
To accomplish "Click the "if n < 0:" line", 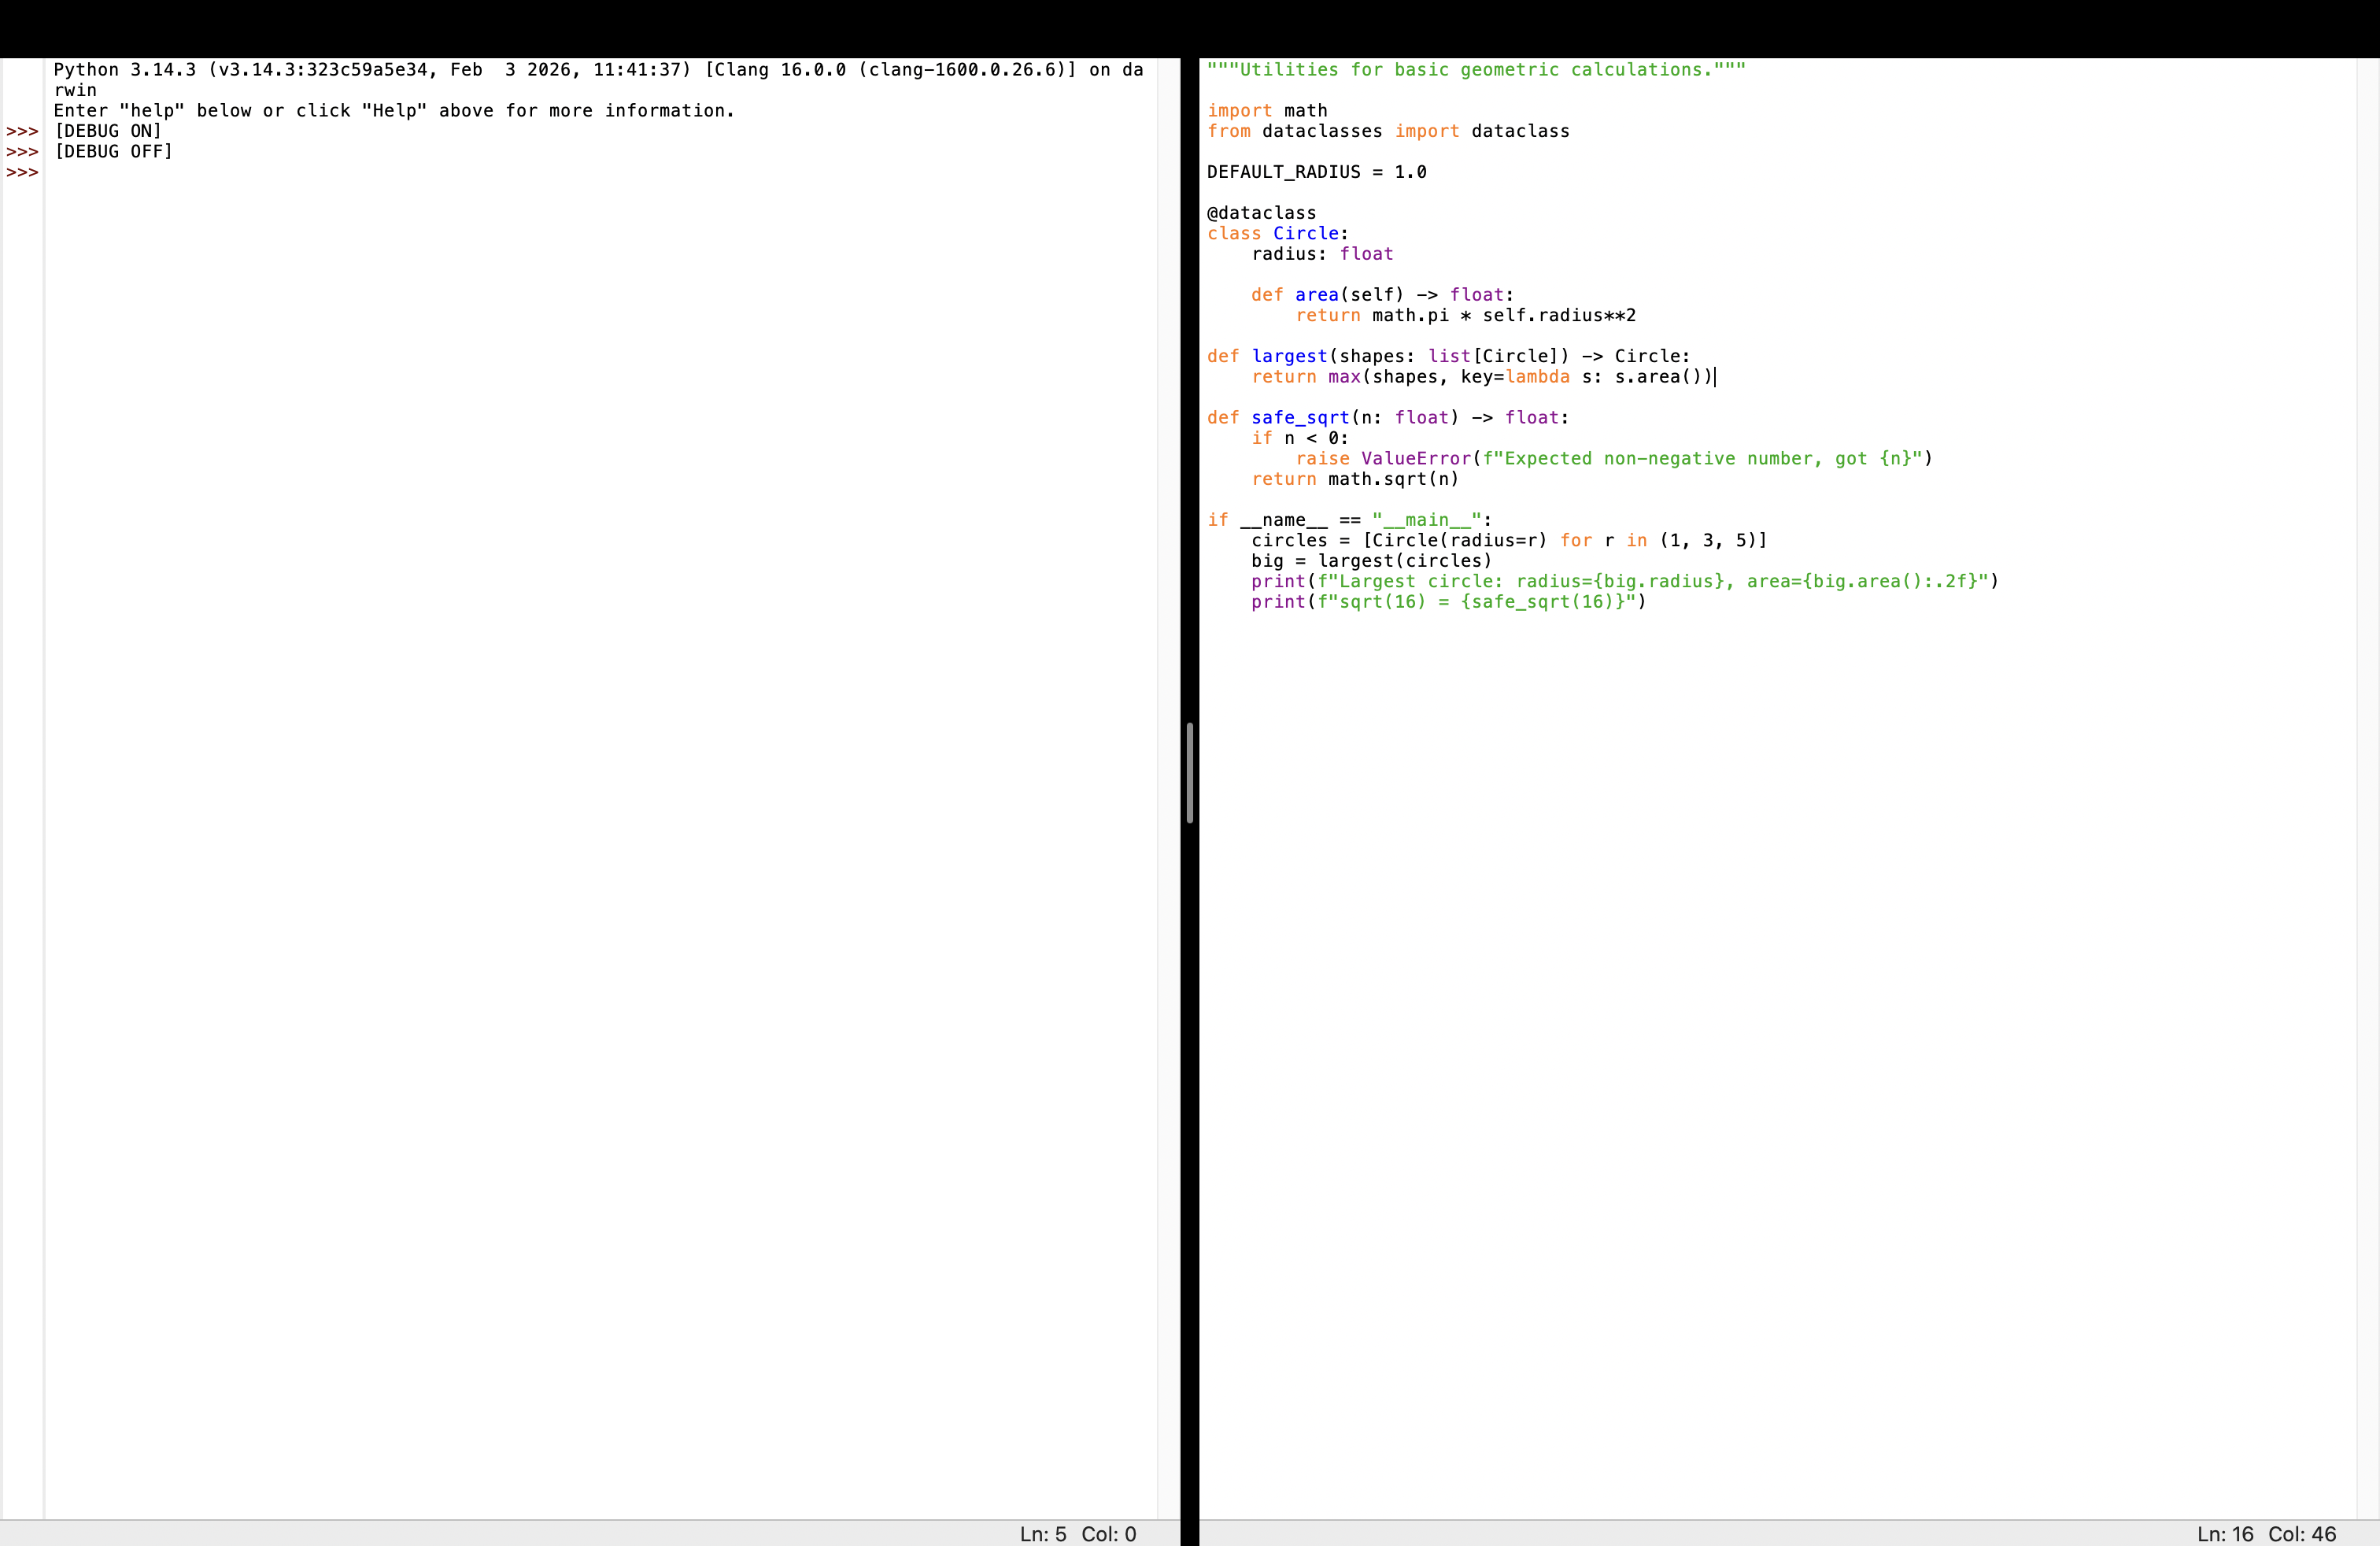I will point(1300,438).
